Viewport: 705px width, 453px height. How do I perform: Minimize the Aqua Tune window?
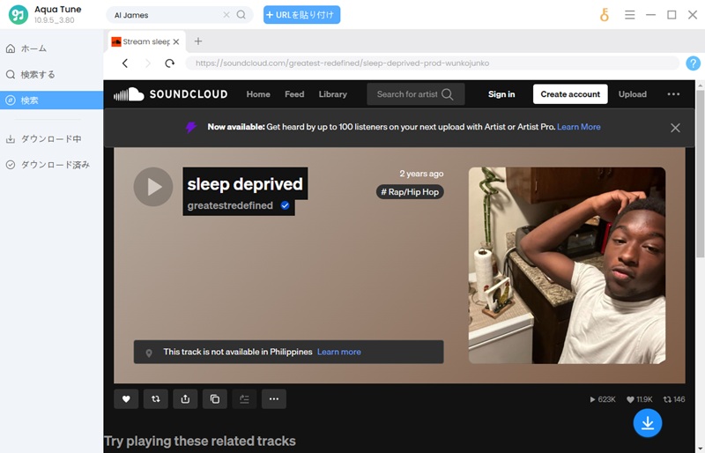pos(650,15)
